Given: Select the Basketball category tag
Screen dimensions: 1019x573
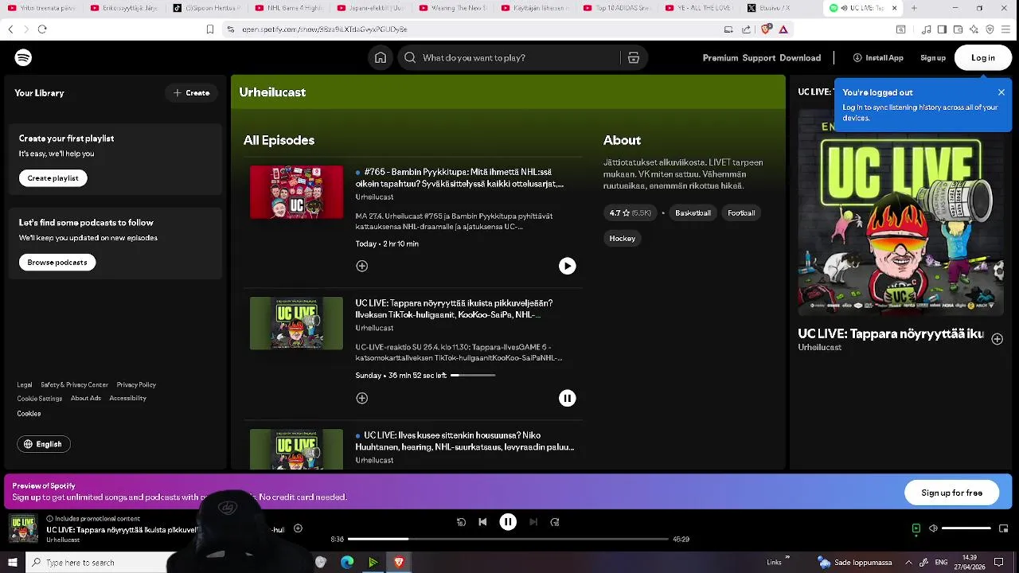Looking at the screenshot, I should [x=693, y=213].
